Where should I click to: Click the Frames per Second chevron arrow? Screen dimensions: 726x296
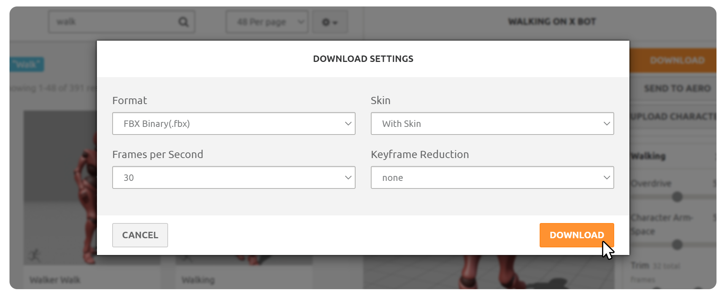[x=348, y=177]
